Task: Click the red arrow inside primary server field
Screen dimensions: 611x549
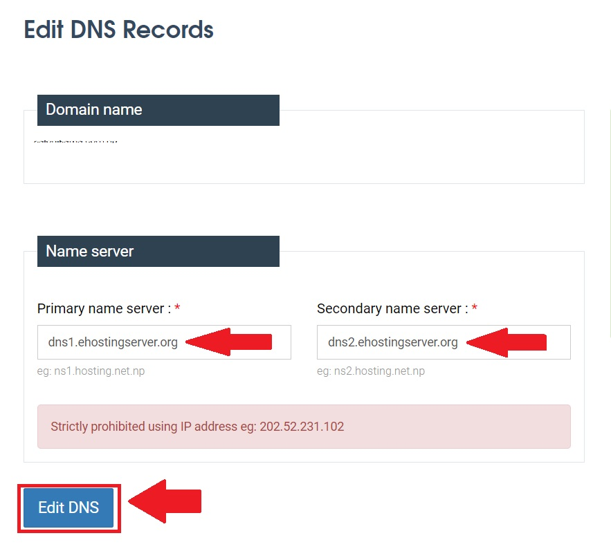Action: click(229, 342)
